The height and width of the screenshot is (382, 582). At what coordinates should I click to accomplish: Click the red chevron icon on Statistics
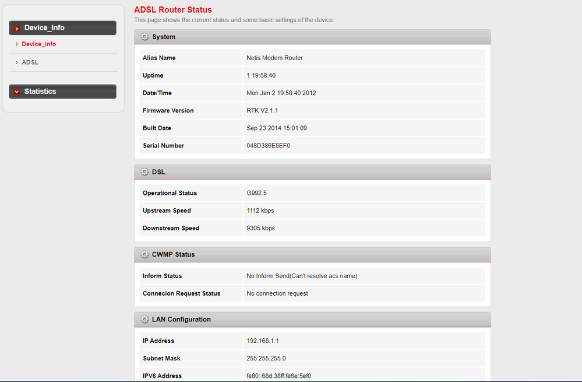tap(17, 92)
